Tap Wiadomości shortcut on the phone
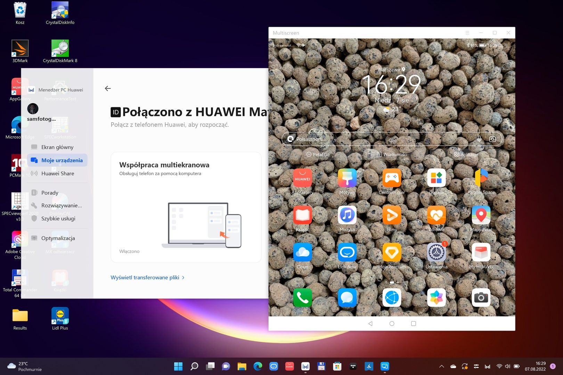The image size is (563, 375). (392, 155)
